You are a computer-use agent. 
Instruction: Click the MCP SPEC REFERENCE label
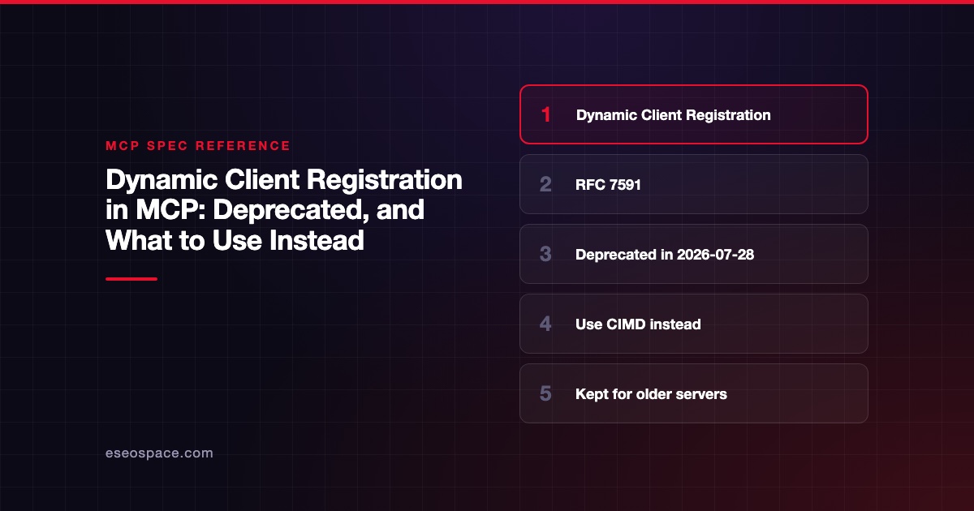198,146
